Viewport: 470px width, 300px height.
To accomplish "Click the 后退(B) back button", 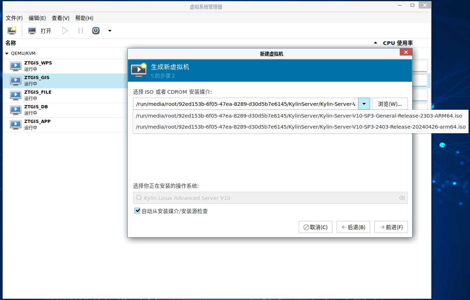I will (x=353, y=227).
